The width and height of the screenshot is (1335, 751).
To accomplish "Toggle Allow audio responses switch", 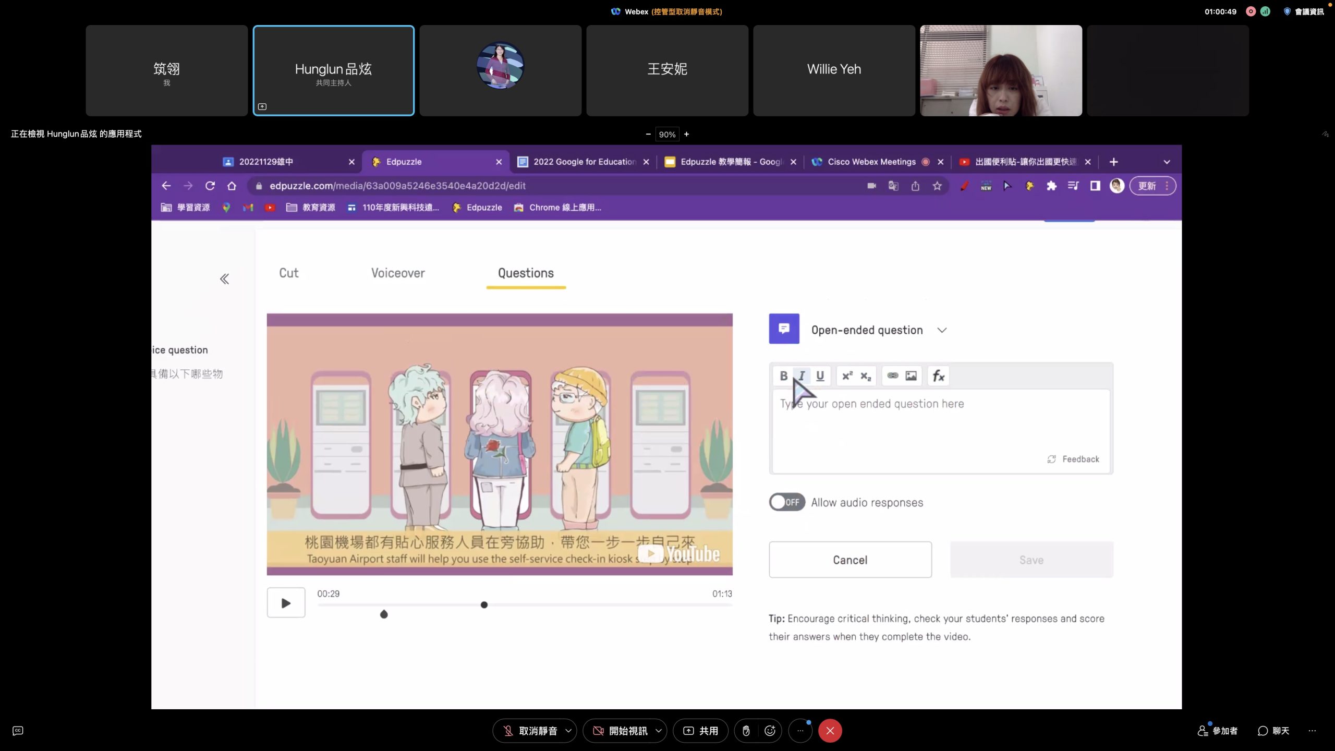I will pyautogui.click(x=787, y=502).
